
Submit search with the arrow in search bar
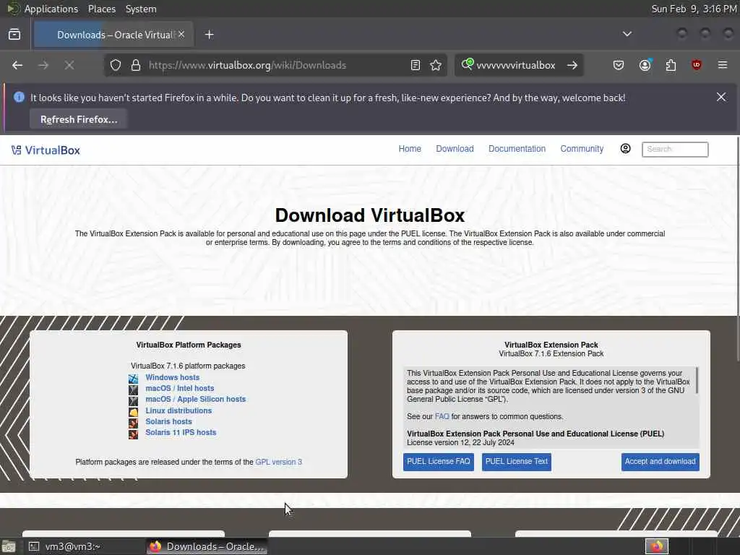click(x=572, y=65)
